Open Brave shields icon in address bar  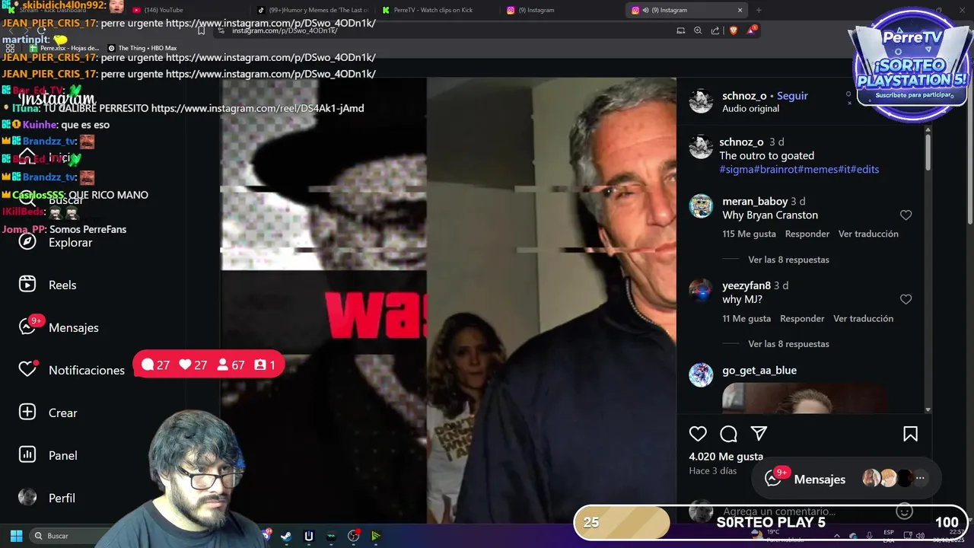tap(734, 30)
